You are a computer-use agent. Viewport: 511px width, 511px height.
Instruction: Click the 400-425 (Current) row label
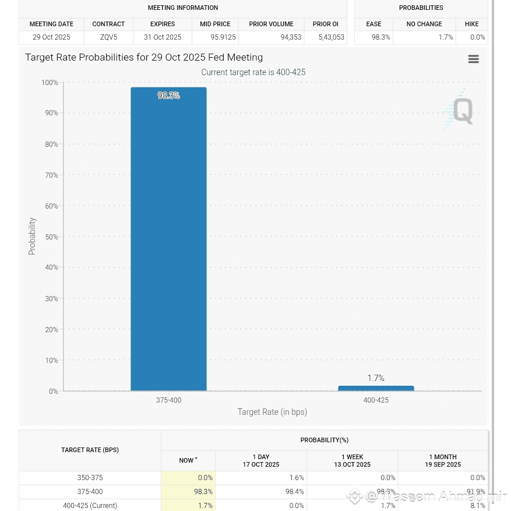[90, 505]
